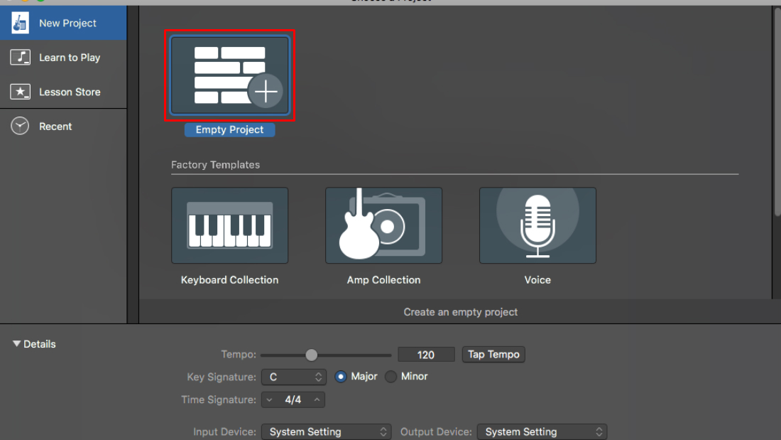Select the Empty Project brick icon
The height and width of the screenshot is (440, 781).
click(x=229, y=76)
